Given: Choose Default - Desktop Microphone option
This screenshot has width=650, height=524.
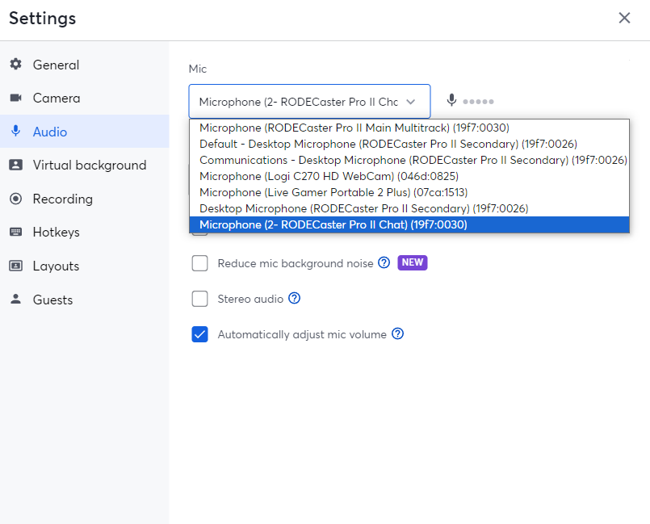Looking at the screenshot, I should click(409, 144).
